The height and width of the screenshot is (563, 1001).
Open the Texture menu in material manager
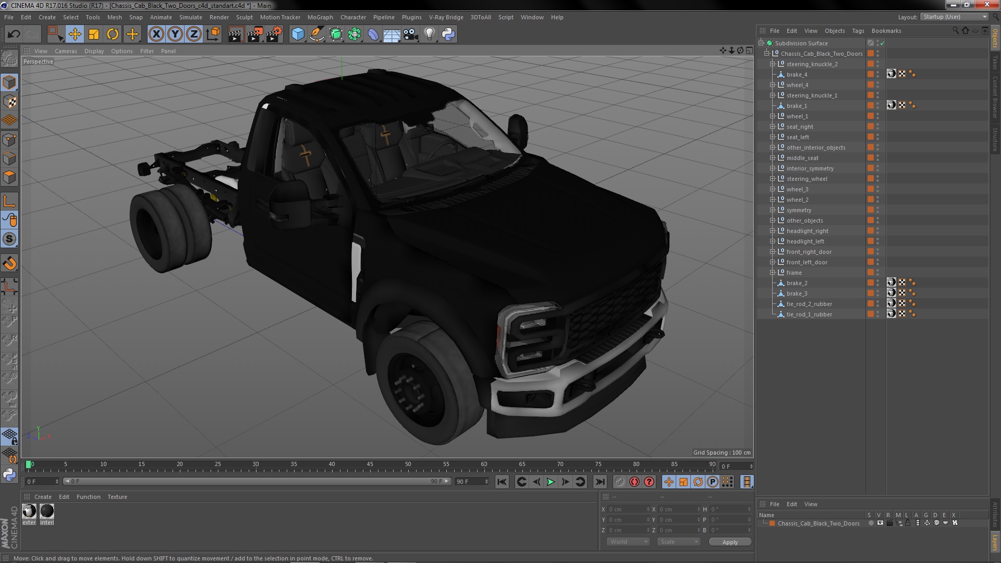tap(117, 497)
